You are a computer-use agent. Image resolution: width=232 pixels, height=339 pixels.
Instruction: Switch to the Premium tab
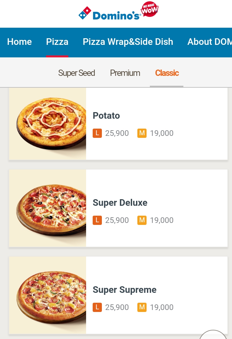tap(125, 73)
